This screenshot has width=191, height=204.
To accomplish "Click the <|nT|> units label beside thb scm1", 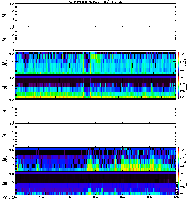I will point(187,87).
